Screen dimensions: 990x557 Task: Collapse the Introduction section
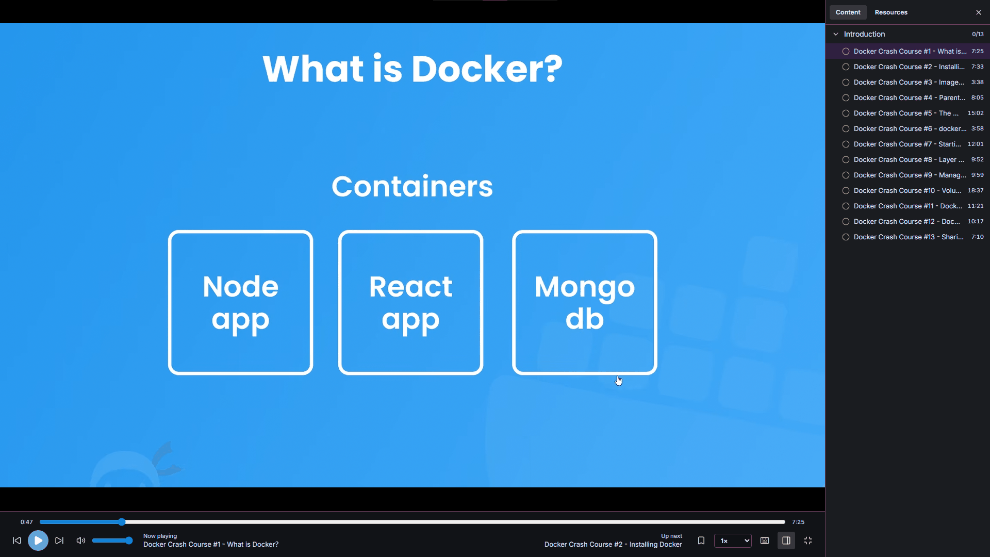click(836, 34)
